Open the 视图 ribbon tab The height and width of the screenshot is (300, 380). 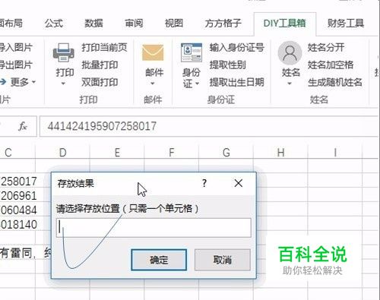(174, 24)
